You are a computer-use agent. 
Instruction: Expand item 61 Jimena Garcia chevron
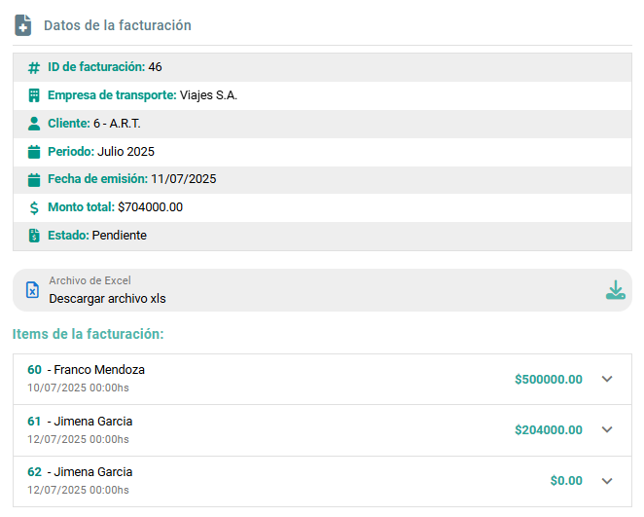coord(607,430)
